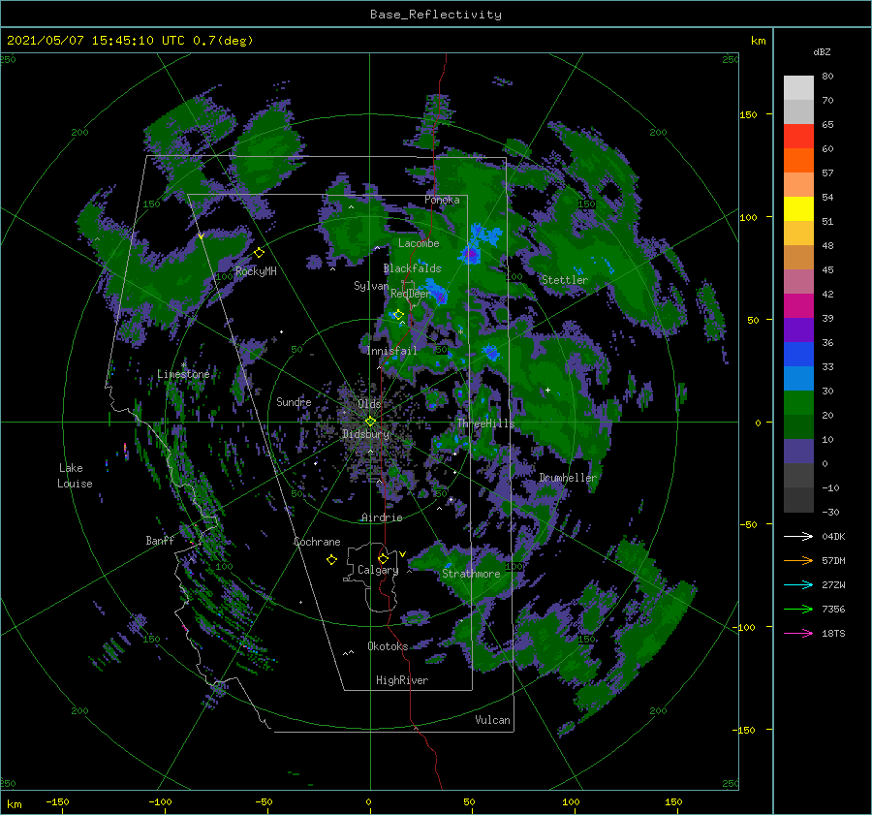Click the dBZ legend heading
This screenshot has width=872, height=815.
pyautogui.click(x=822, y=51)
